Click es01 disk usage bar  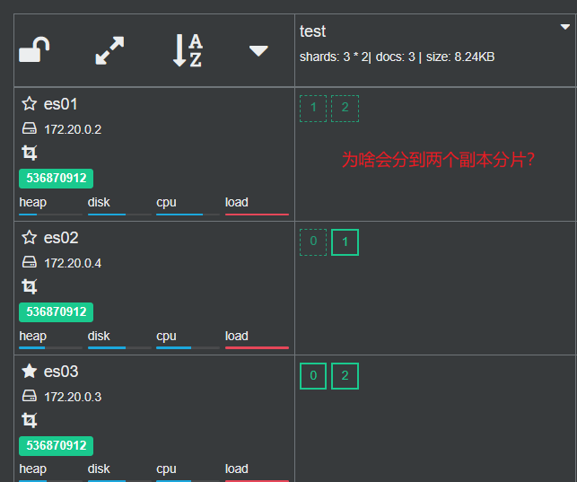[x=119, y=215]
